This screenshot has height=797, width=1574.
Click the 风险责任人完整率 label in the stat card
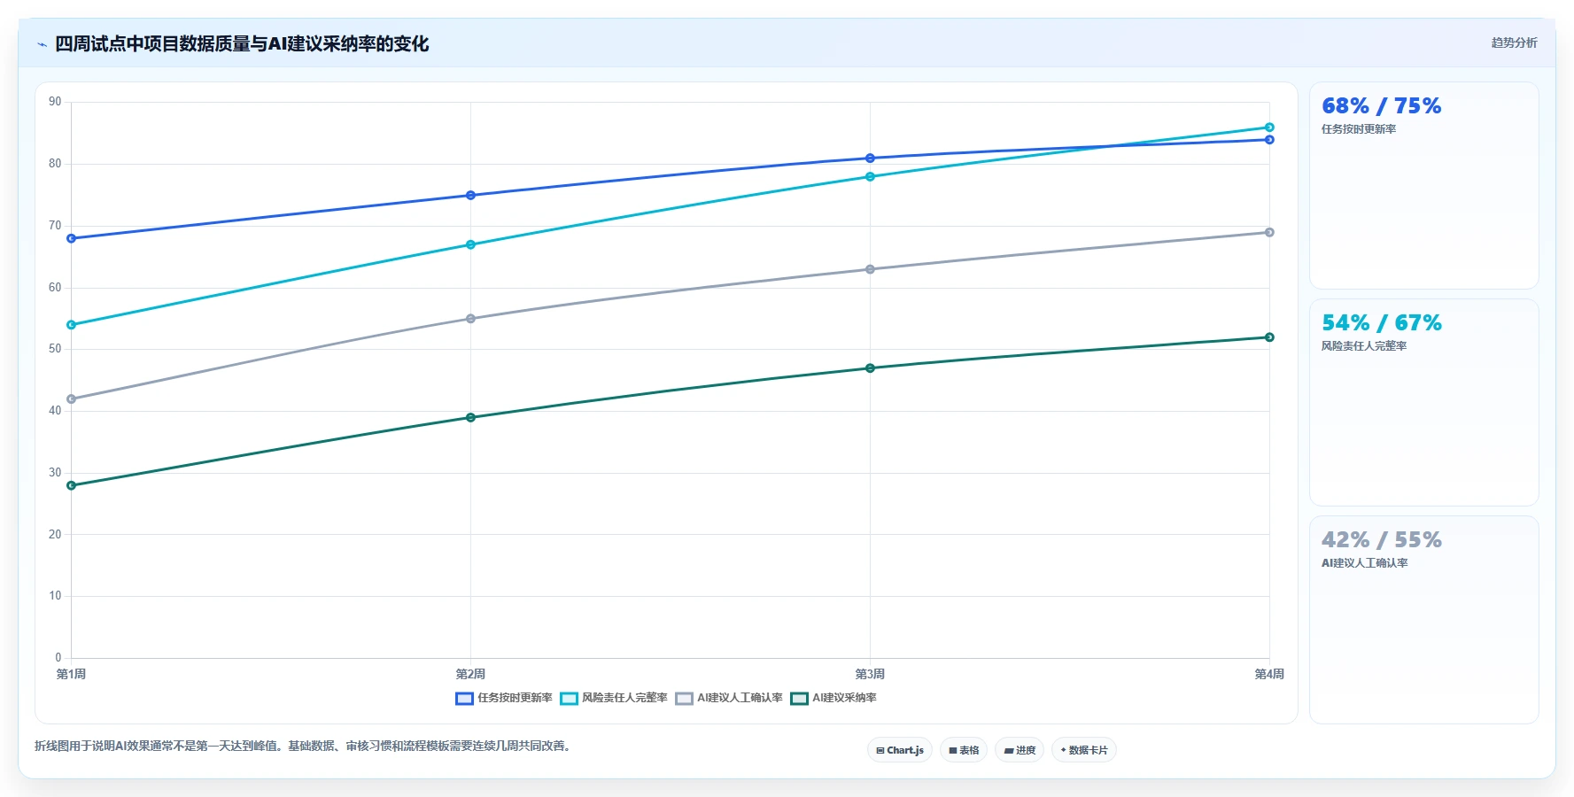(x=1364, y=346)
